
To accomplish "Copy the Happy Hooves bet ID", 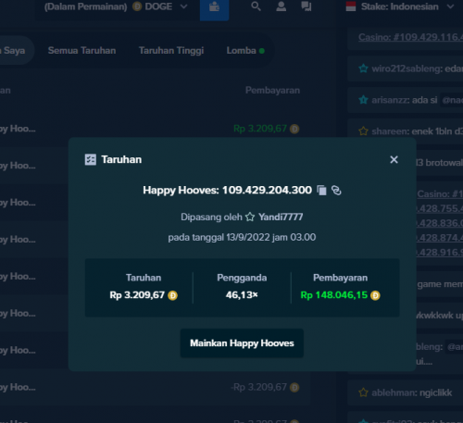I will coord(321,190).
